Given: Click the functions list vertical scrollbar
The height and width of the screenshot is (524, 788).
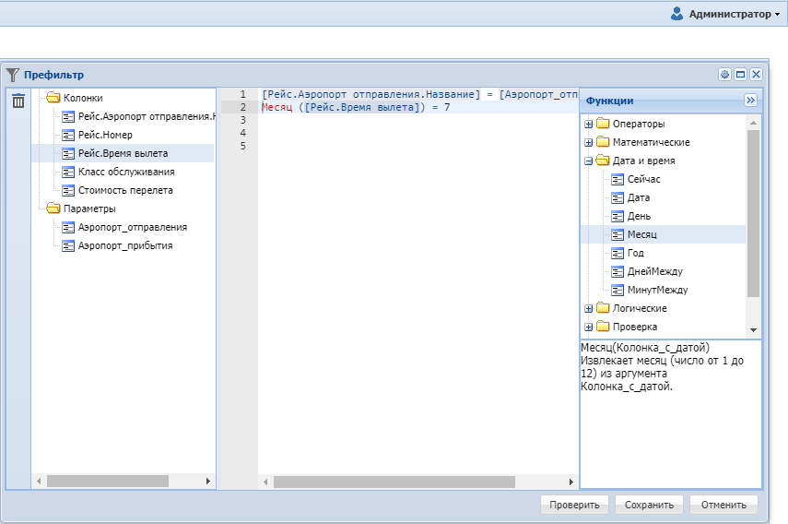Looking at the screenshot, I should coord(753,212).
